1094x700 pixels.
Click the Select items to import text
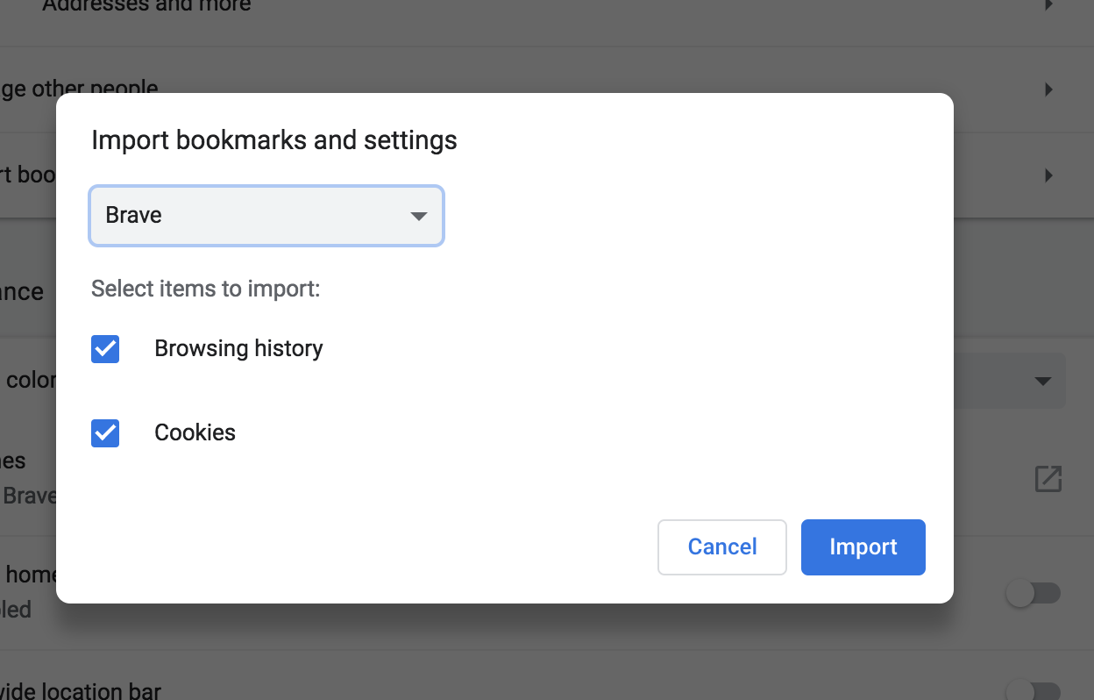(x=205, y=289)
